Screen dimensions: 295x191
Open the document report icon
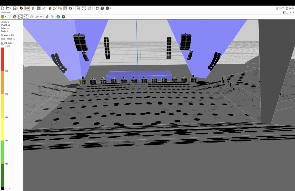(x=78, y=8)
